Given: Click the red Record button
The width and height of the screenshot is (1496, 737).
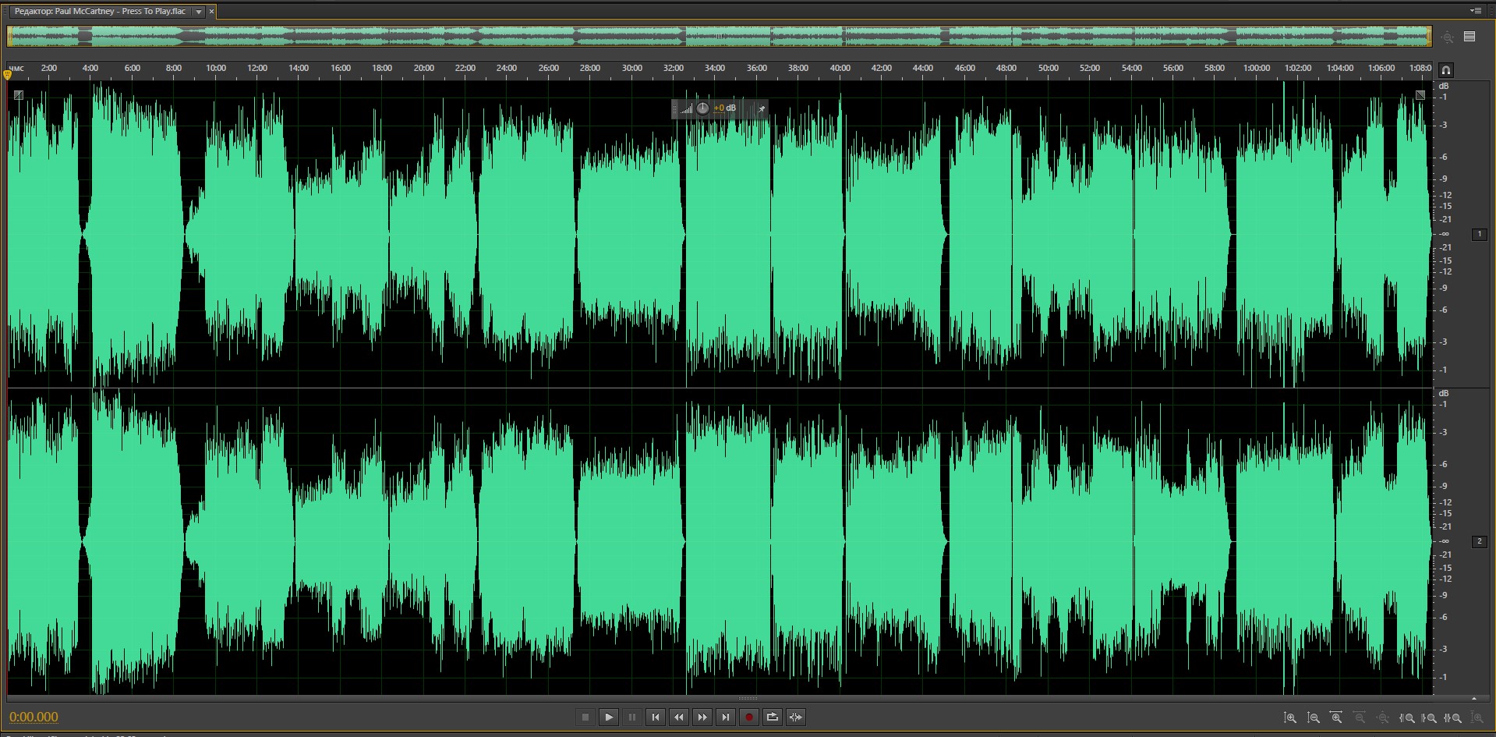Looking at the screenshot, I should (749, 718).
